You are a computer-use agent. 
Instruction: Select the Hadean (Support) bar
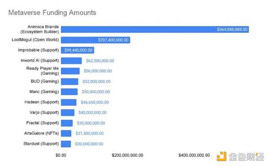click(69, 102)
